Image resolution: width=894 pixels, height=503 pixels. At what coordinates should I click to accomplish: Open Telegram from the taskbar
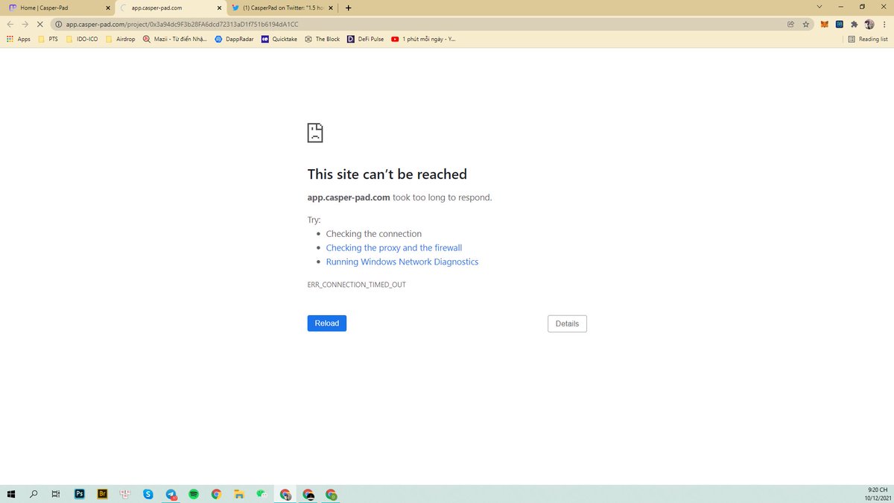pos(171,494)
